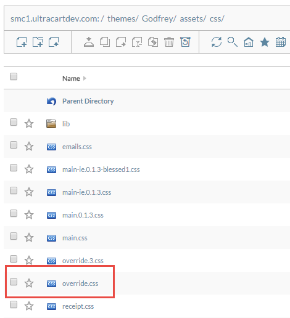This screenshot has height=318, width=290.
Task: Click the new file icon
Action: coord(22,42)
